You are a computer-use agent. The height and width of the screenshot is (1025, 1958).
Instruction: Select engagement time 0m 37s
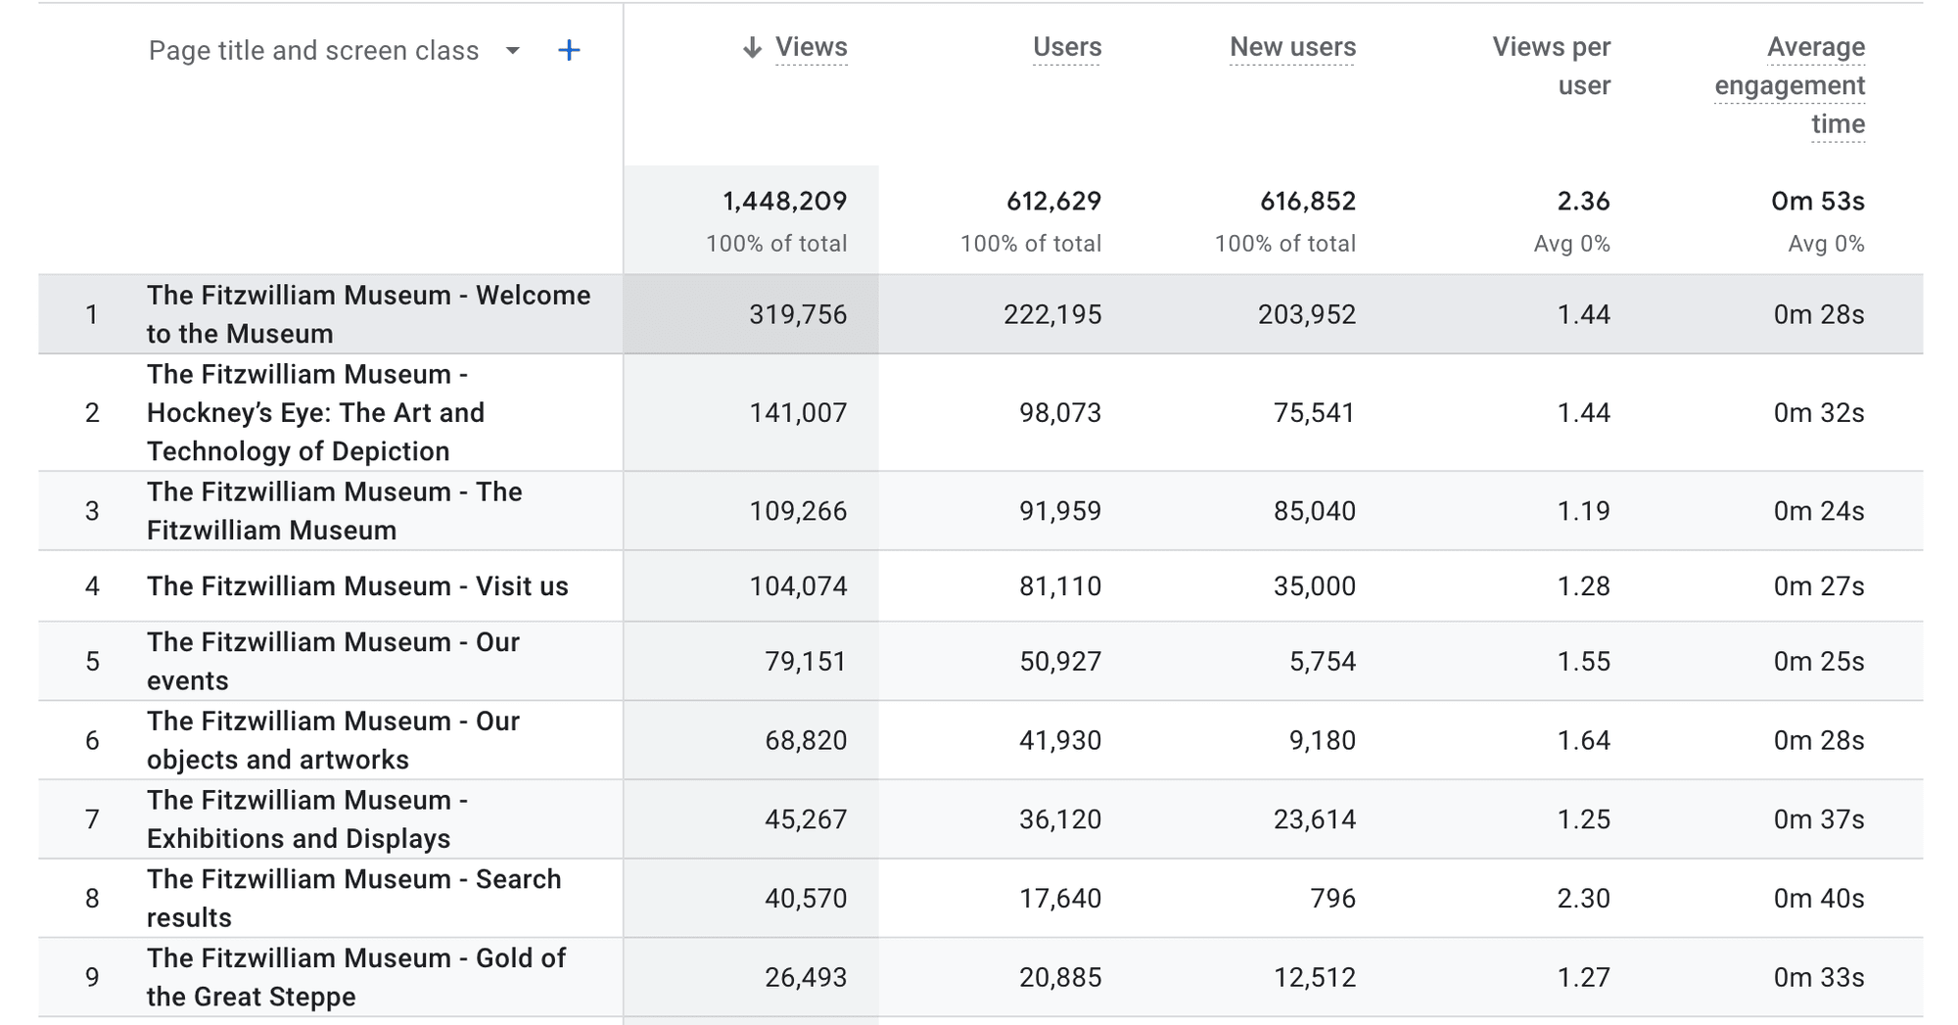coord(1819,819)
